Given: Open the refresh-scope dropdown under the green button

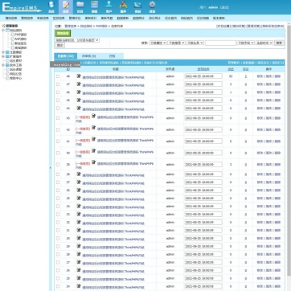Looking at the screenshot, I should pyautogui.click(x=77, y=40).
